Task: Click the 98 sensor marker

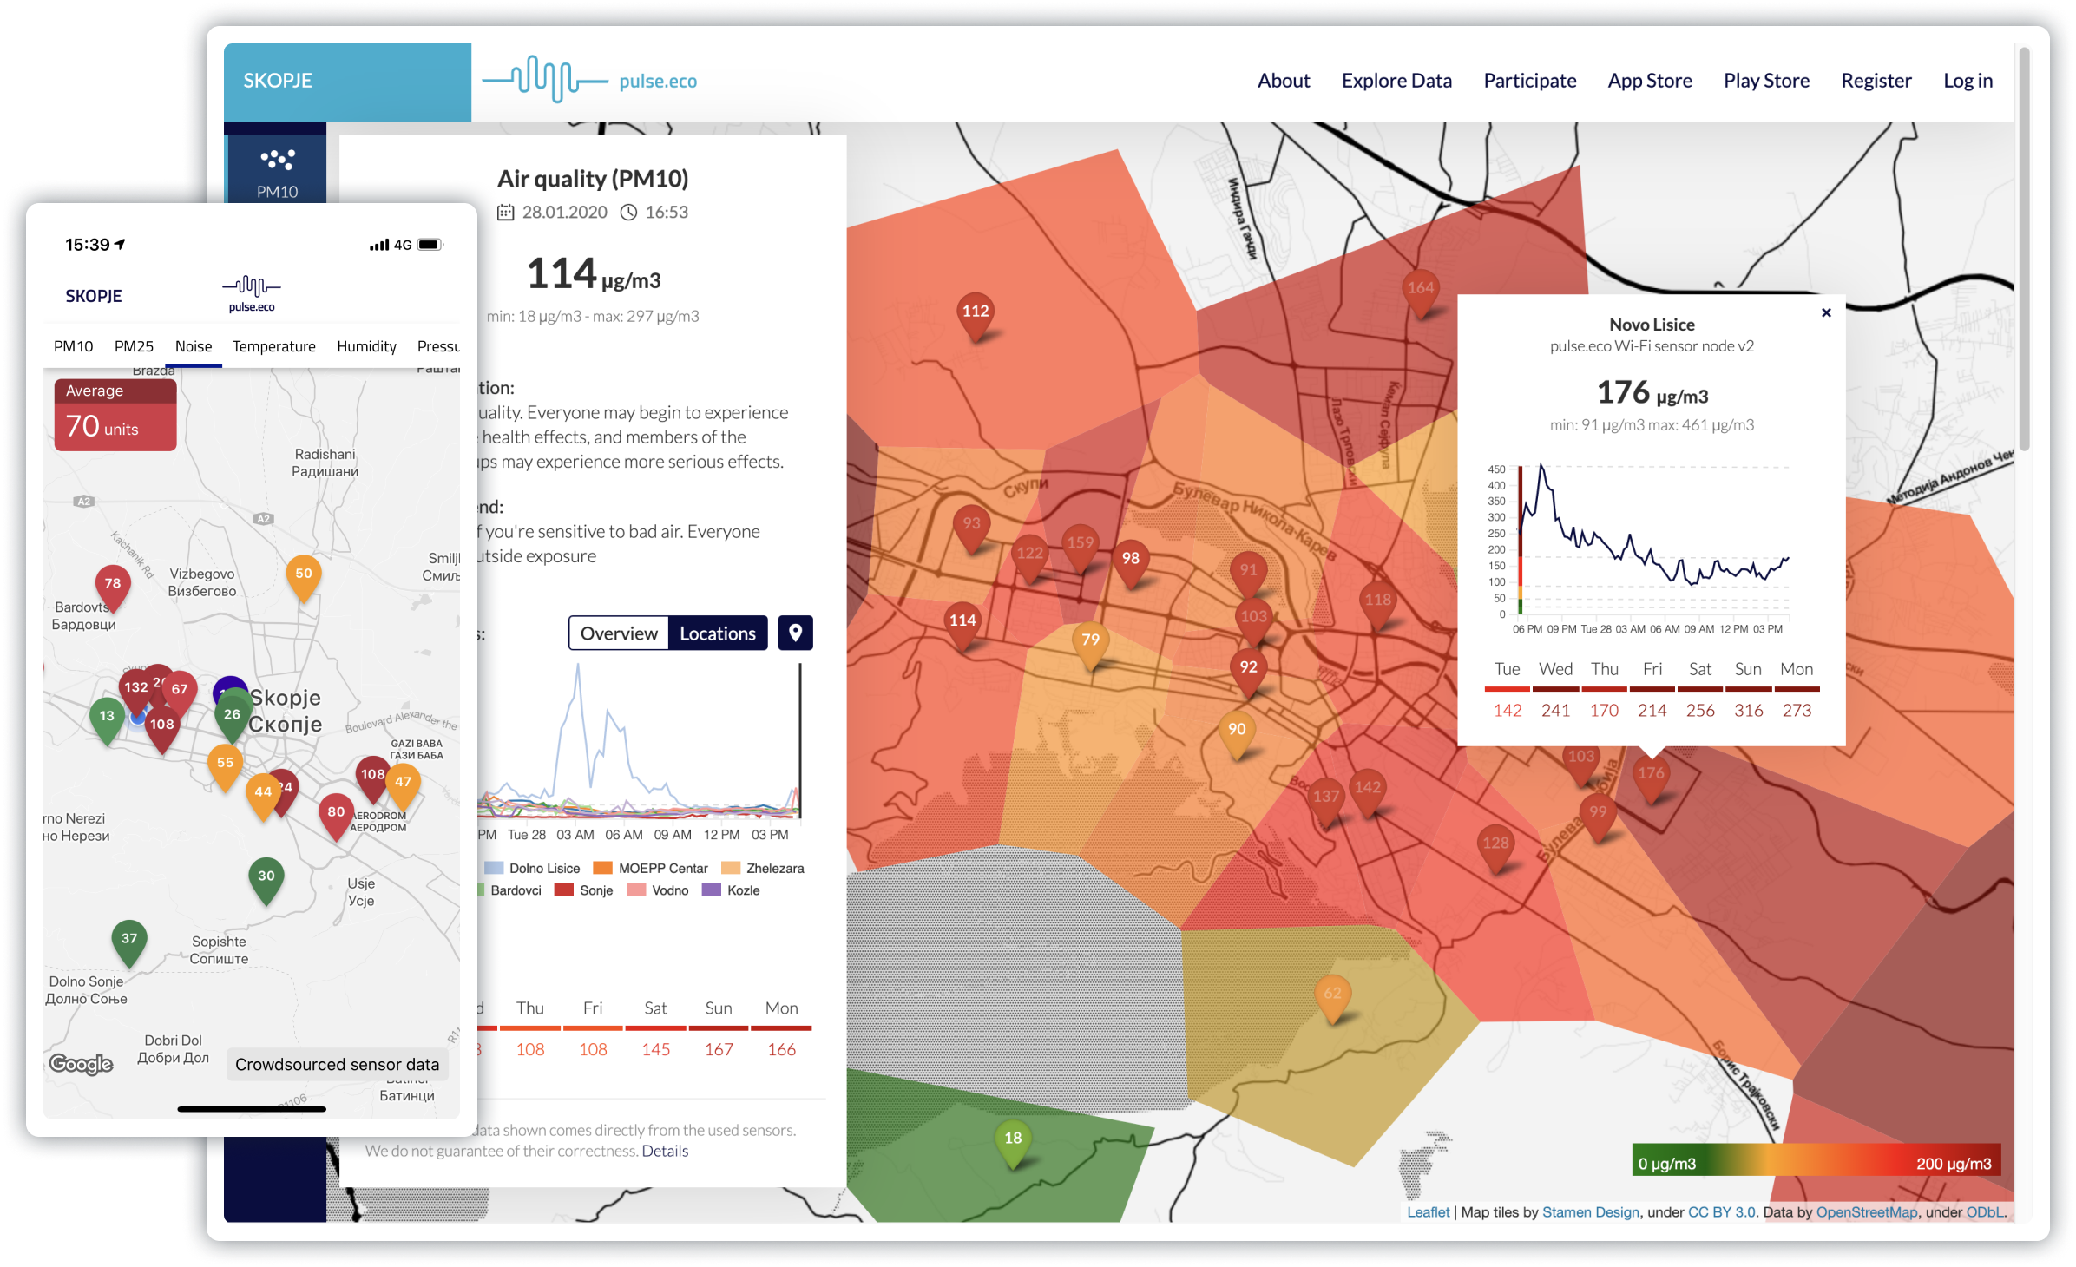Action: click(1130, 563)
